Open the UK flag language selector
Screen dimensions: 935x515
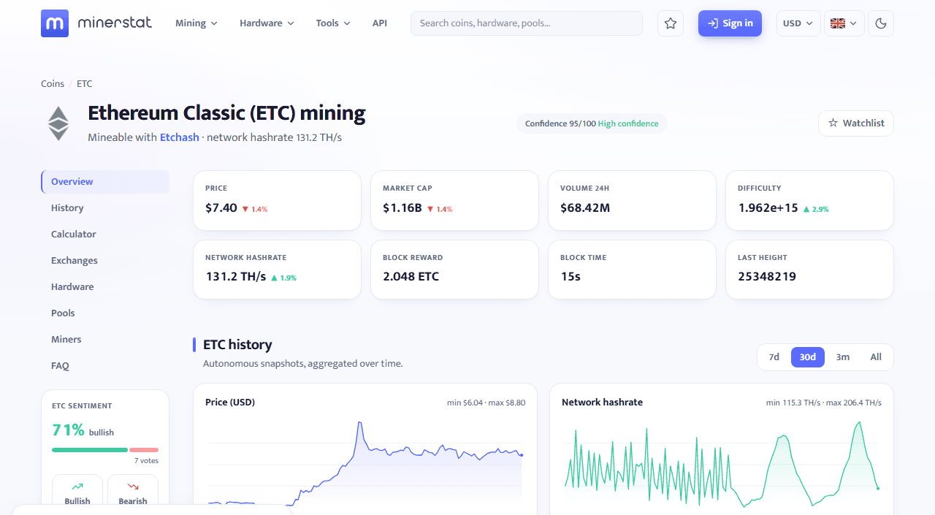844,23
